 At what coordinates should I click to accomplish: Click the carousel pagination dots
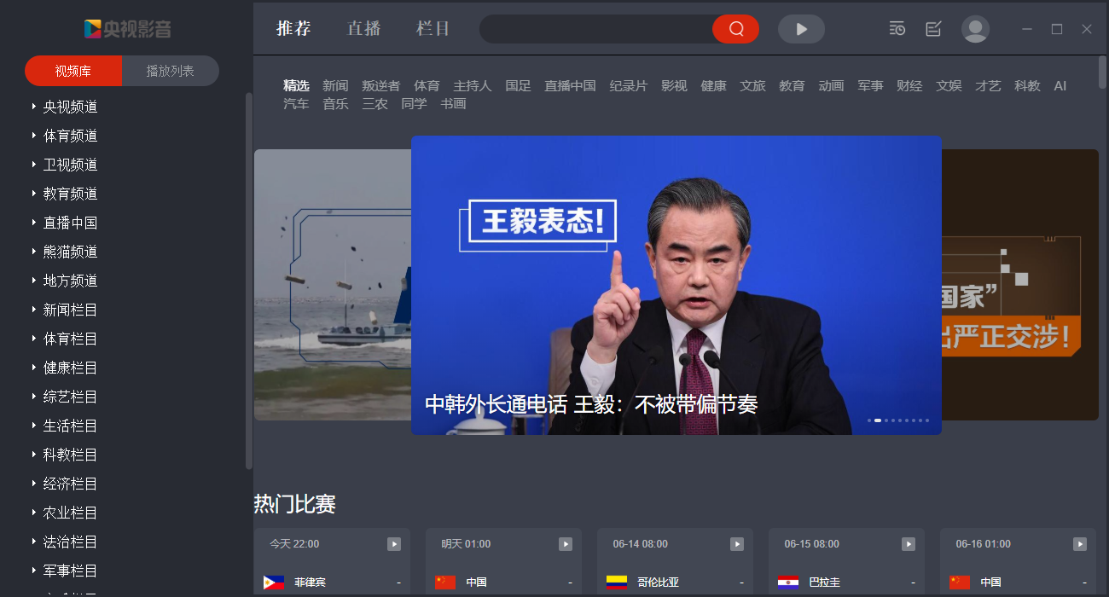898,420
